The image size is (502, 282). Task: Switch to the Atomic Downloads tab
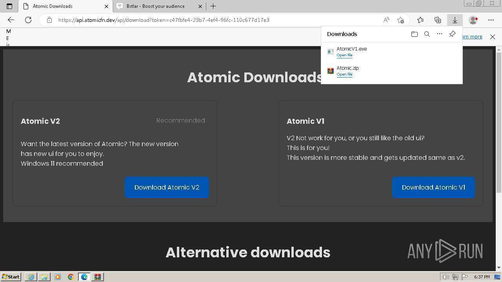coord(66,6)
